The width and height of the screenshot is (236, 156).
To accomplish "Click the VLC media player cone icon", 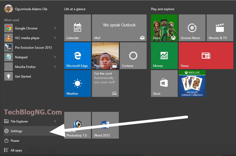I will point(9,38).
